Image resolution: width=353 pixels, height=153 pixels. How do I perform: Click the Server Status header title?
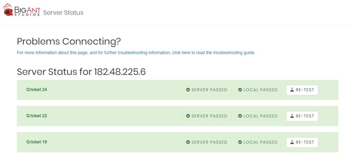63,13
